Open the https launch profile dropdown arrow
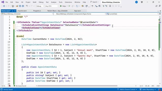162x91 pixels. point(67,6)
